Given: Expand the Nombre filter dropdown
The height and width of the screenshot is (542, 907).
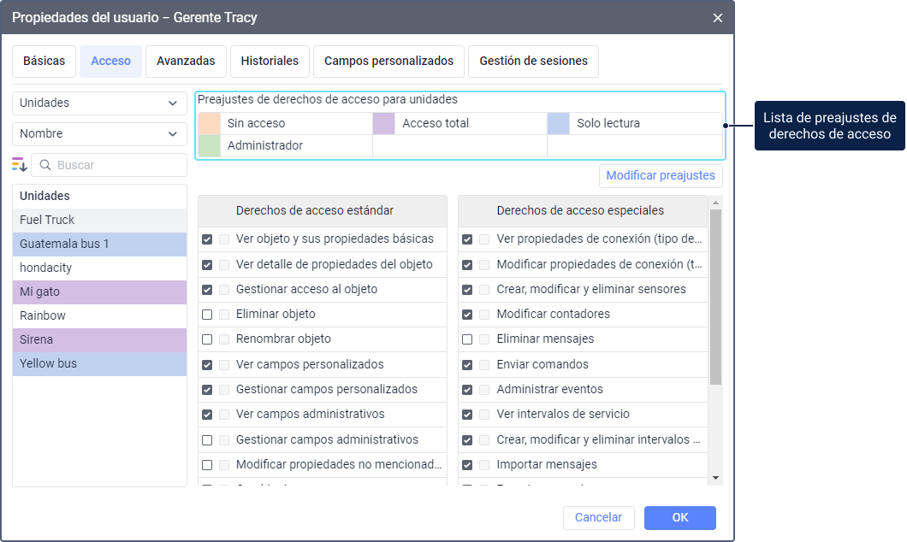Looking at the screenshot, I should coord(99,133).
